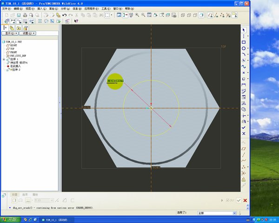Click the sketcher select arrow tool

[244, 30]
